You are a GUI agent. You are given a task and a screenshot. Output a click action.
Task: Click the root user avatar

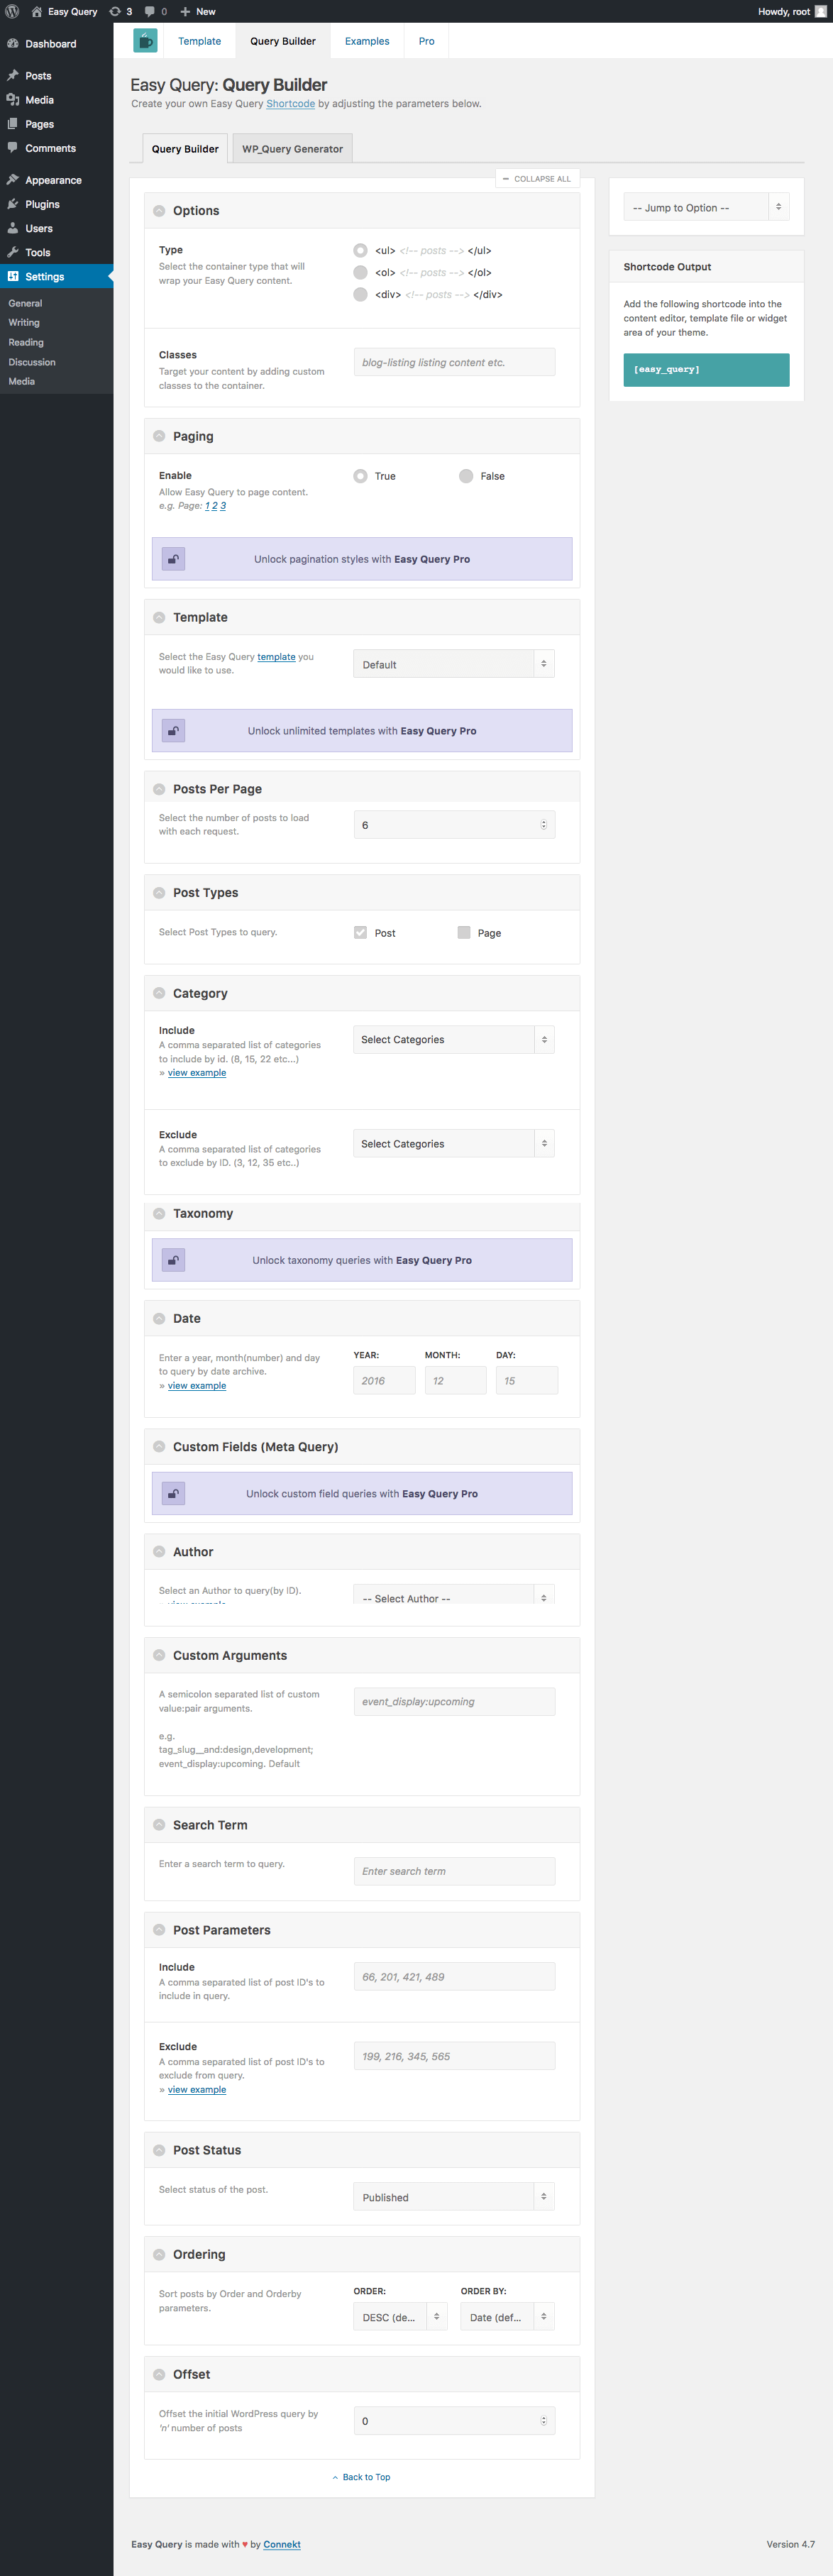821,11
